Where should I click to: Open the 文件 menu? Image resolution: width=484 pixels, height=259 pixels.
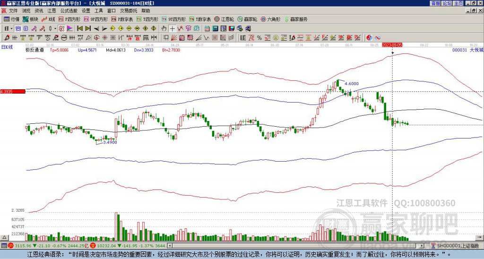pyautogui.click(x=13, y=11)
